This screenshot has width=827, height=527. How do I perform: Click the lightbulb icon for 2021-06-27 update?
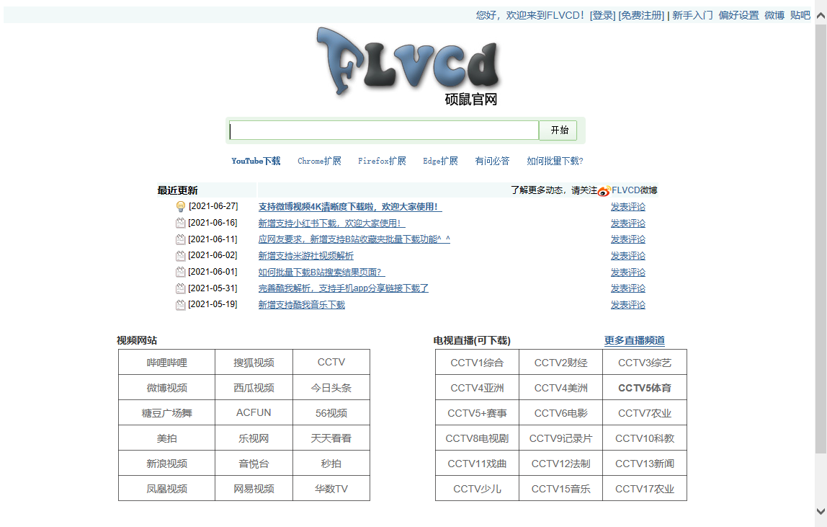click(180, 206)
